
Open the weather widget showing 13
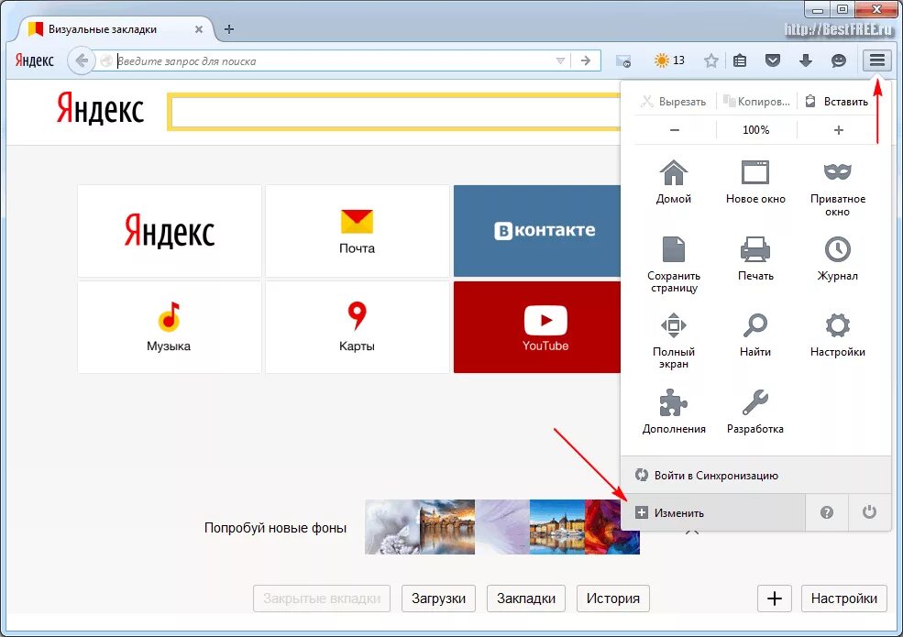pos(670,60)
